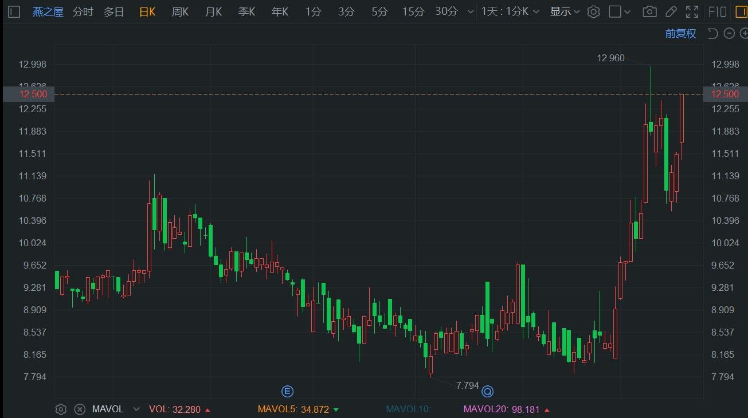Expand layout options arrow beside square icon
This screenshot has width=748, height=418.
628,11
